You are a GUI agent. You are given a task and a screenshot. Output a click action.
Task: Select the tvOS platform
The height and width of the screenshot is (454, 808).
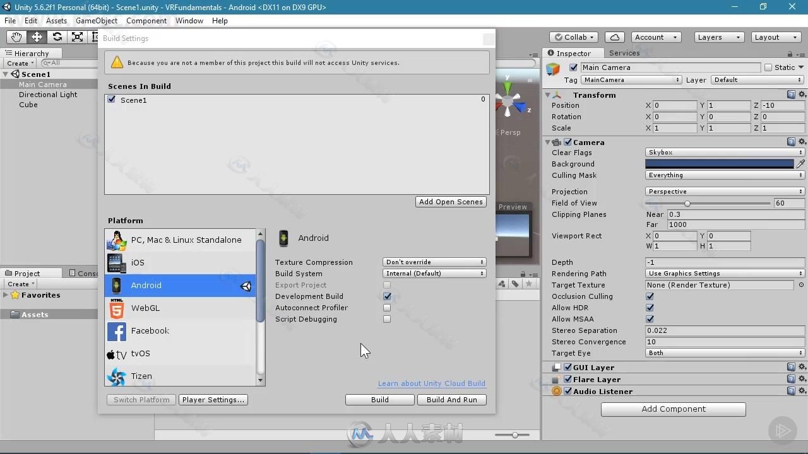coord(181,353)
